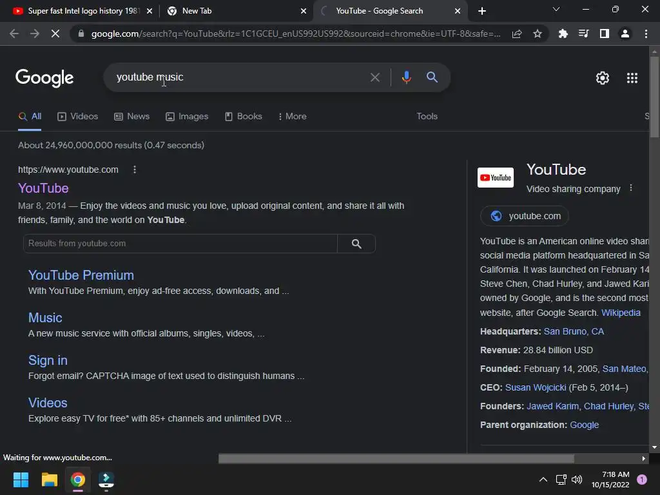Bookmark this page with the star icon
Viewport: 660px width, 495px height.
click(x=537, y=34)
